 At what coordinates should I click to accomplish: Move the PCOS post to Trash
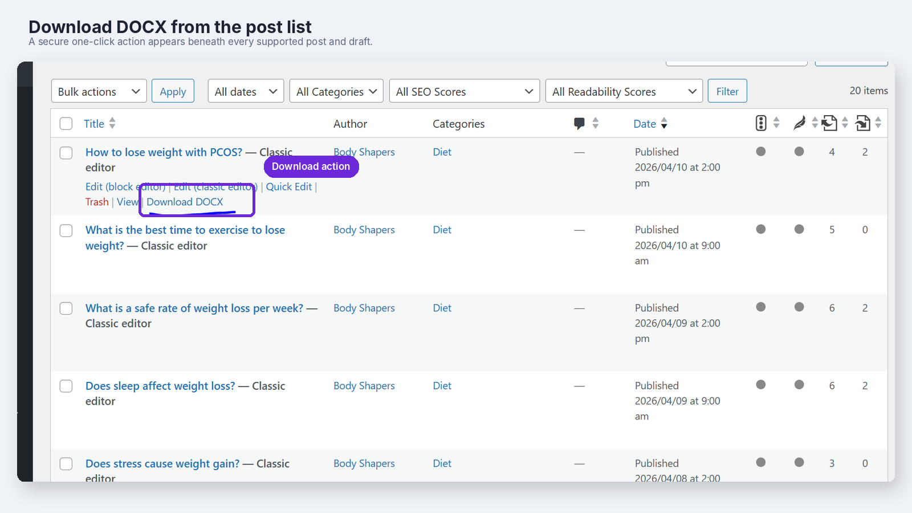point(97,202)
